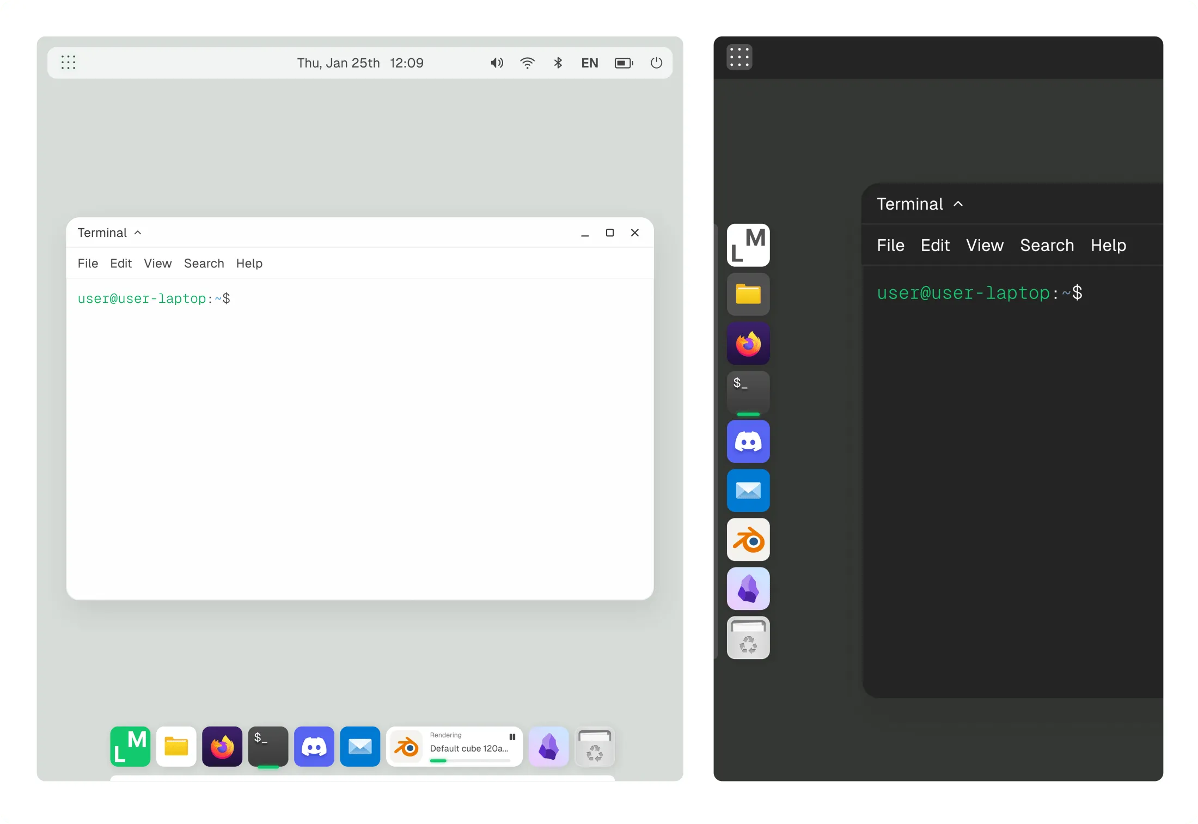This screenshot has width=1198, height=824.
Task: Open the Search menu in dark terminal
Action: pyautogui.click(x=1047, y=246)
